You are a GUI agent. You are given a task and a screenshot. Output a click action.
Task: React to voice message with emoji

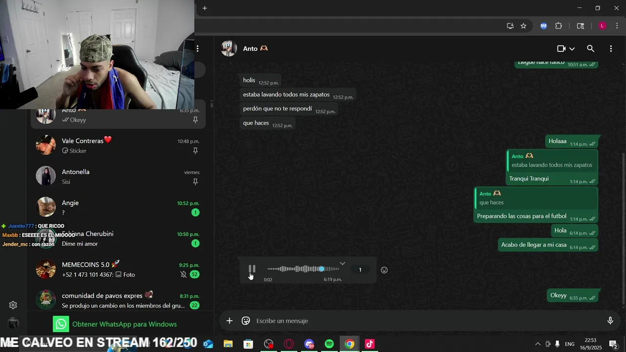[384, 270]
